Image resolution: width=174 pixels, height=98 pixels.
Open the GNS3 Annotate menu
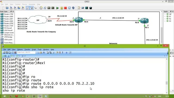(32, 4)
